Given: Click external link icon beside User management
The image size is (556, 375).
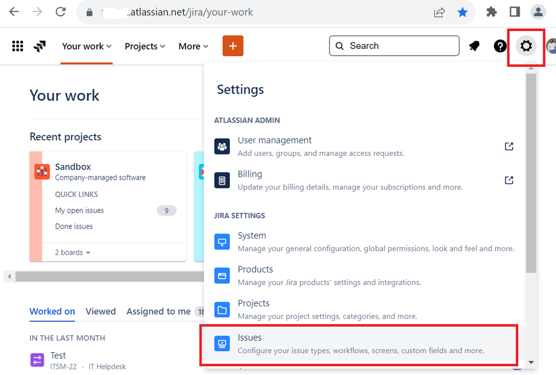Looking at the screenshot, I should pyautogui.click(x=509, y=146).
